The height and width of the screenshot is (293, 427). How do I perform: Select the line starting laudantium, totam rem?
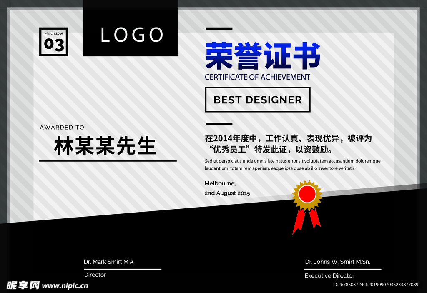click(280, 168)
